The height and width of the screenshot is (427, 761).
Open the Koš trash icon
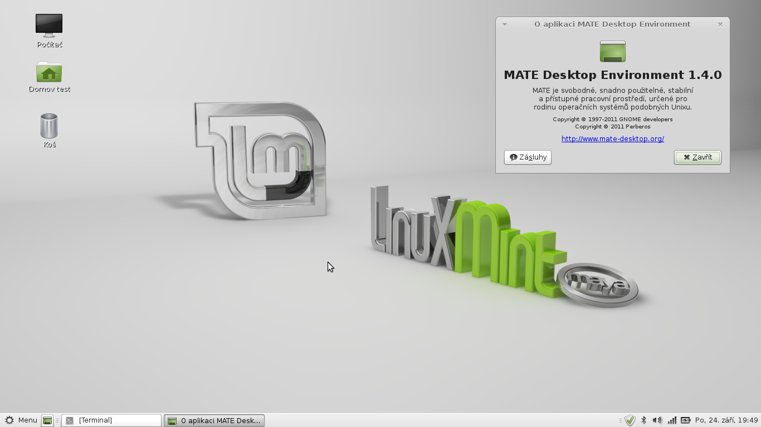point(49,131)
